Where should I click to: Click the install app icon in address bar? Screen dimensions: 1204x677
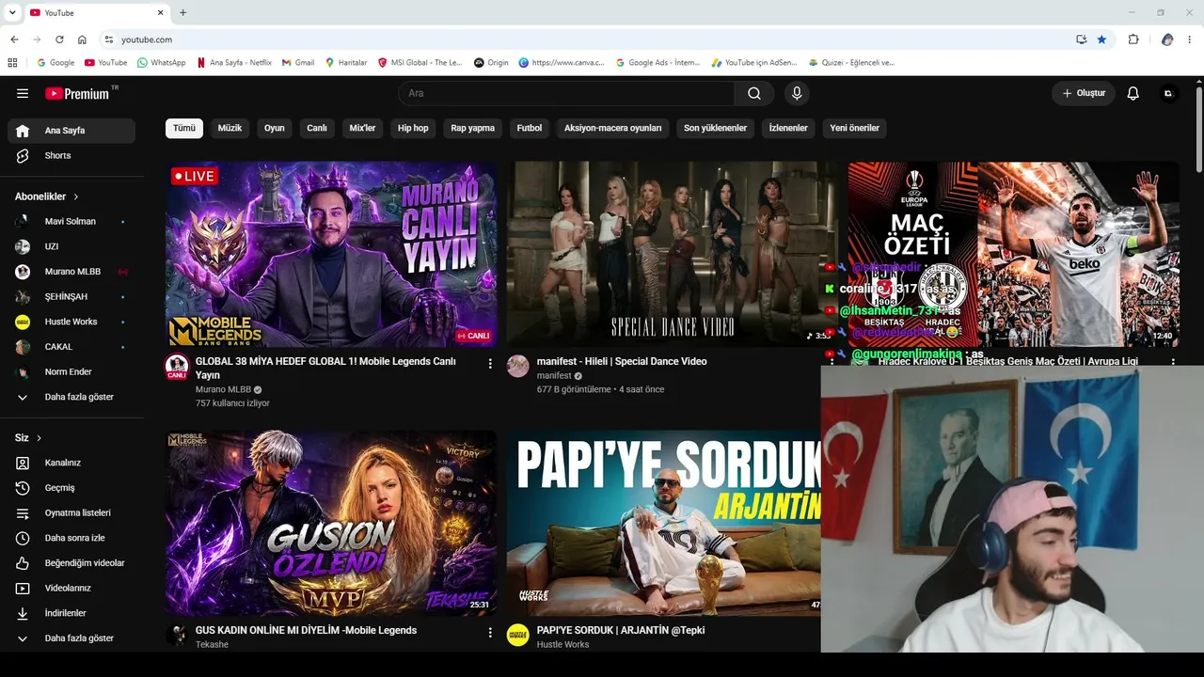(1082, 39)
